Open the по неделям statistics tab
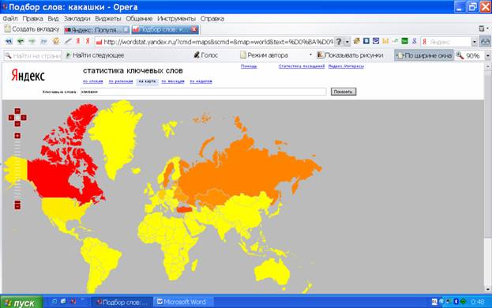The image size is (492, 308). pyautogui.click(x=201, y=81)
